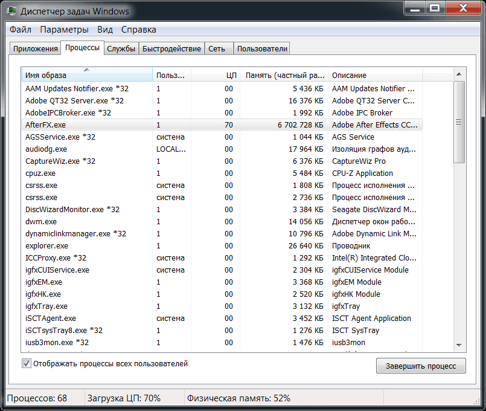Viewport: 486px width, 411px height.
Task: Click 'CPU-Z Application' description
Action: [362, 173]
